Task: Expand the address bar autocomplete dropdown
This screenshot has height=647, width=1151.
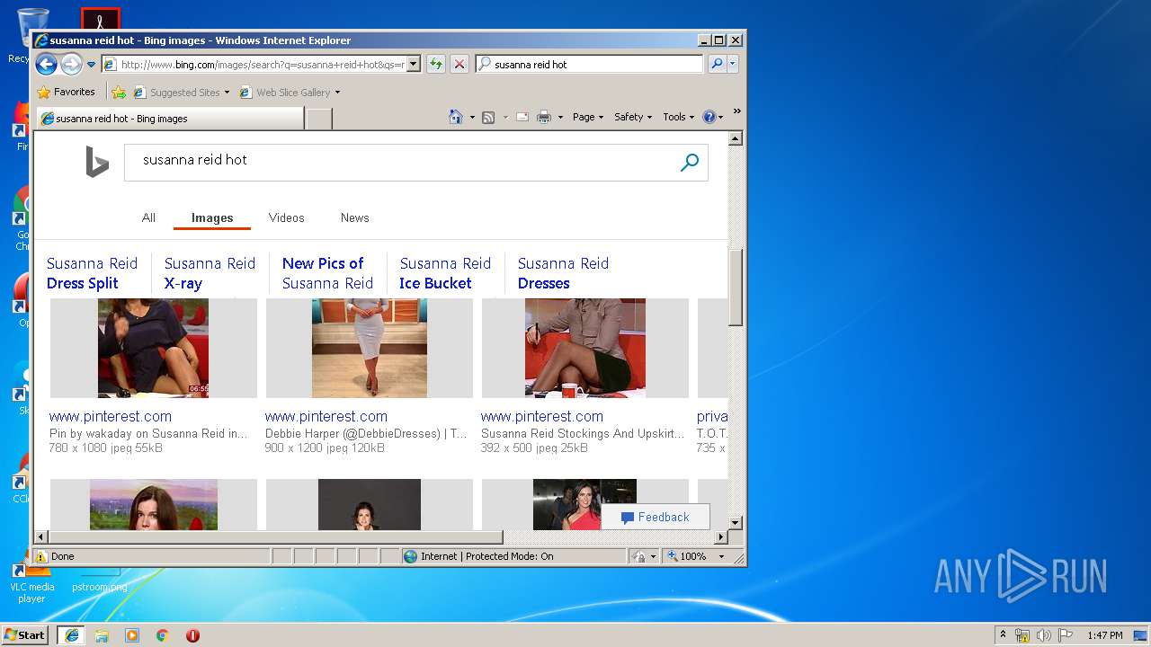Action: pyautogui.click(x=414, y=64)
